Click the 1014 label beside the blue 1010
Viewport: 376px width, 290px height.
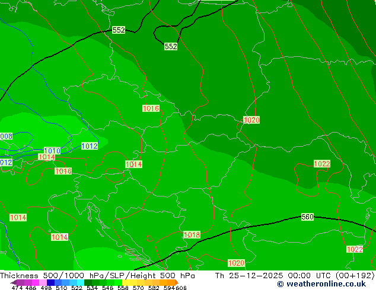pyautogui.click(x=46, y=157)
